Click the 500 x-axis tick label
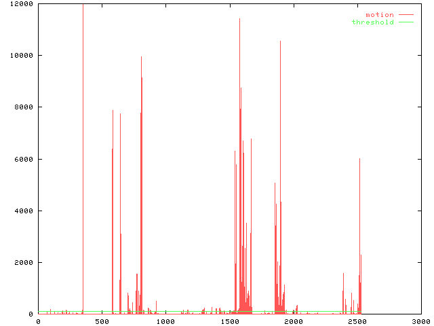The width and height of the screenshot is (434, 326). 102,321
